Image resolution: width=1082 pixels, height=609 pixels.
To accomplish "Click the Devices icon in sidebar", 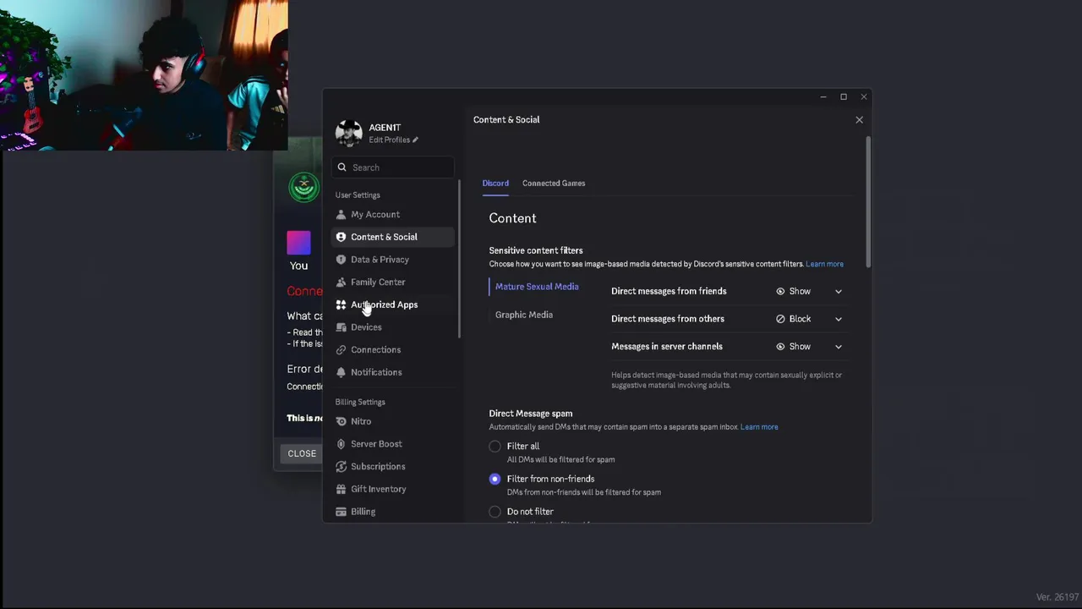I will coord(341,327).
